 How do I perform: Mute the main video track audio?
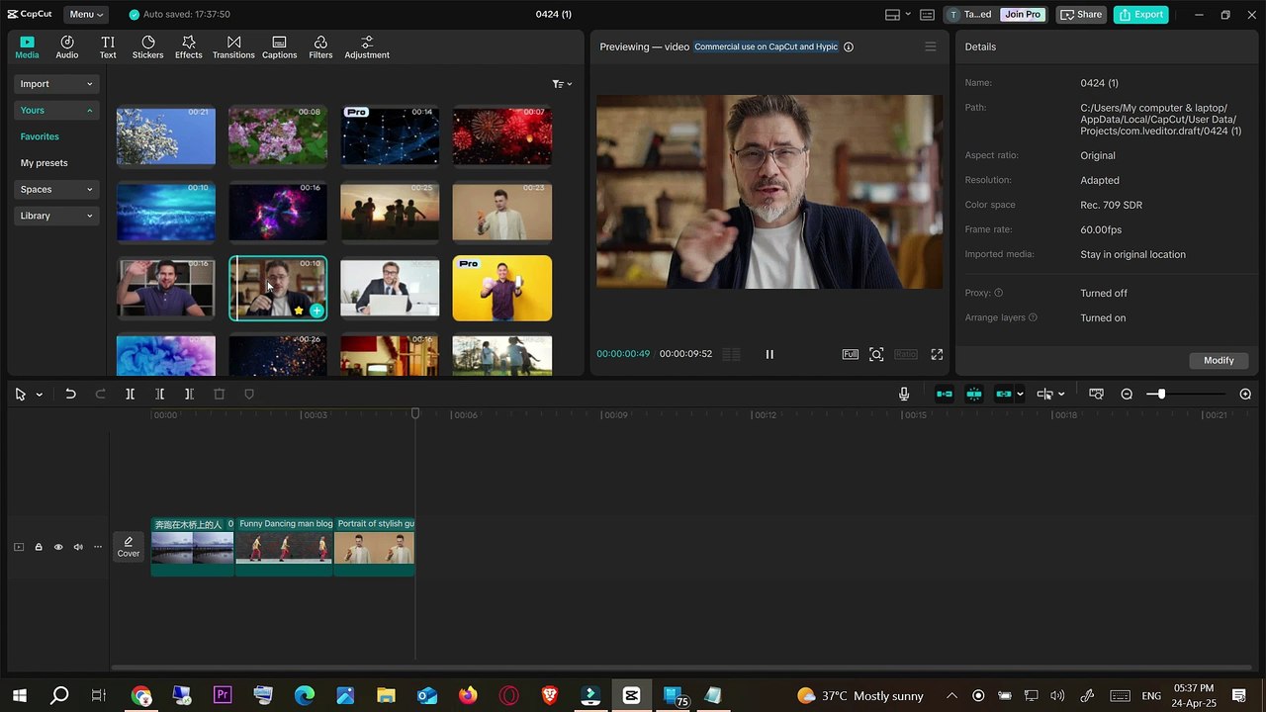coord(78,547)
